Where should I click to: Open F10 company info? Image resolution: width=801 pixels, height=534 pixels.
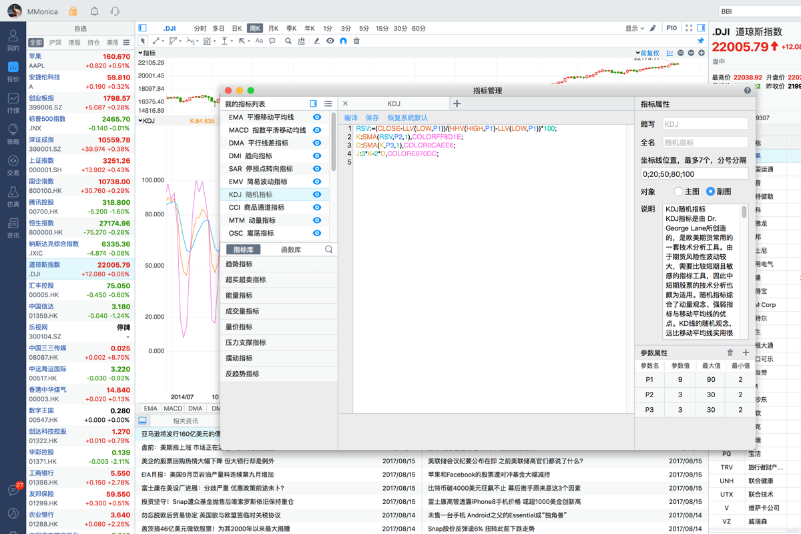[672, 28]
